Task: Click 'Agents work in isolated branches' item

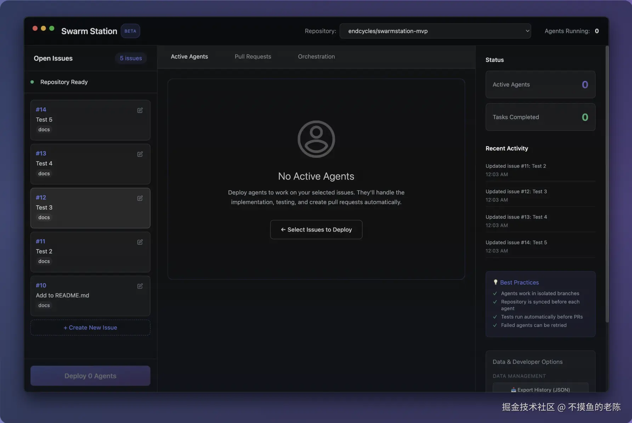Action: tap(540, 293)
